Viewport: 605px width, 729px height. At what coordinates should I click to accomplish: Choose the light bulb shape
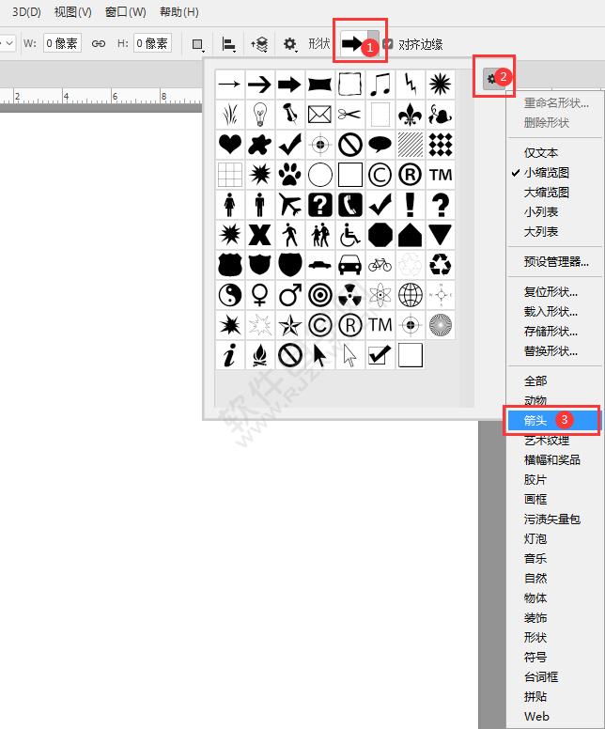click(260, 115)
